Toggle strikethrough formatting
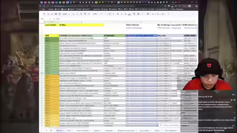237x133 pixels. (125, 14)
